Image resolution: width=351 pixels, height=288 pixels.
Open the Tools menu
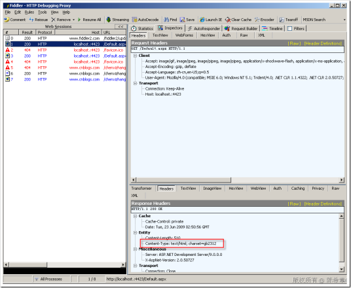(x=43, y=12)
